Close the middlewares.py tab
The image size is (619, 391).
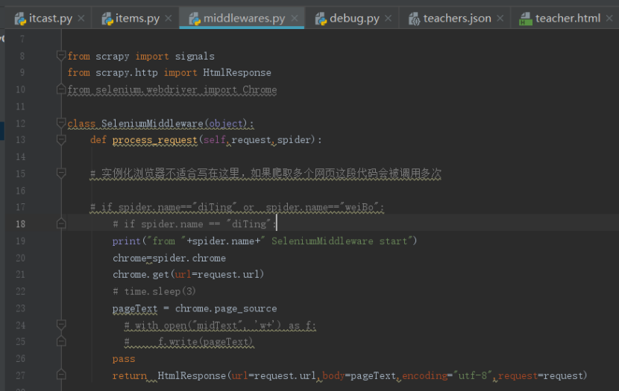(x=294, y=18)
